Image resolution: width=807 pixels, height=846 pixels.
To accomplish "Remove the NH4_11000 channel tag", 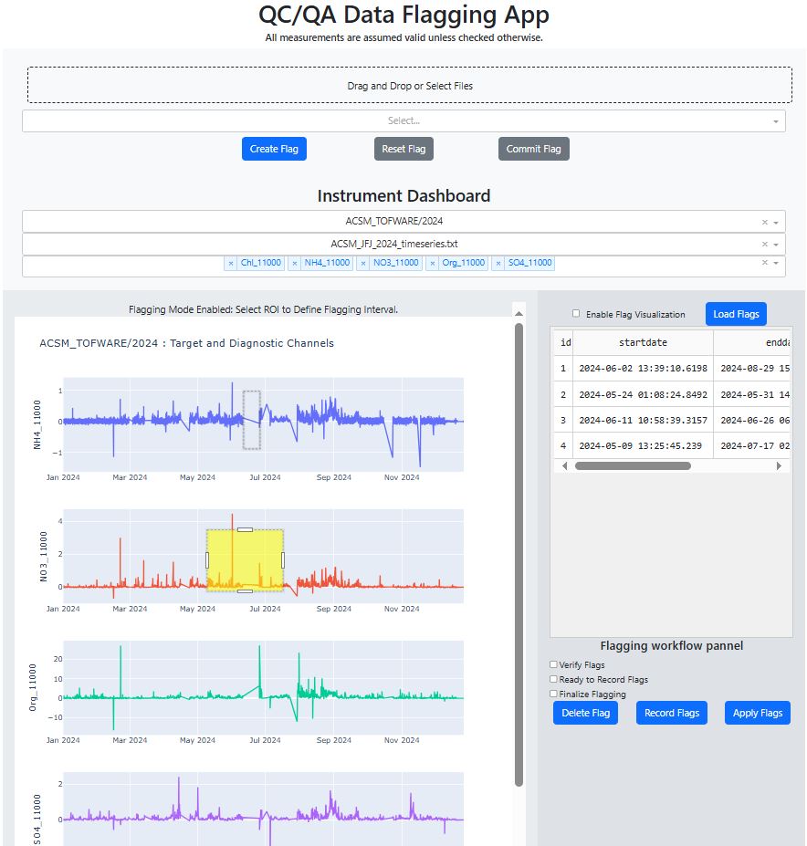I will [x=295, y=263].
